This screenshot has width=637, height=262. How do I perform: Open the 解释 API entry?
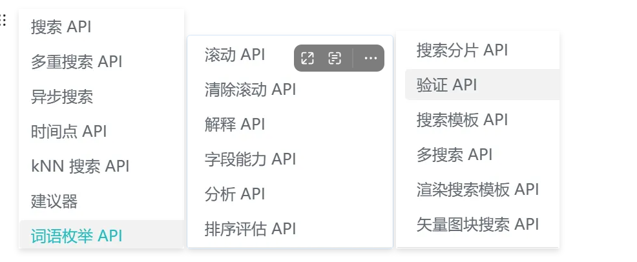click(x=235, y=124)
